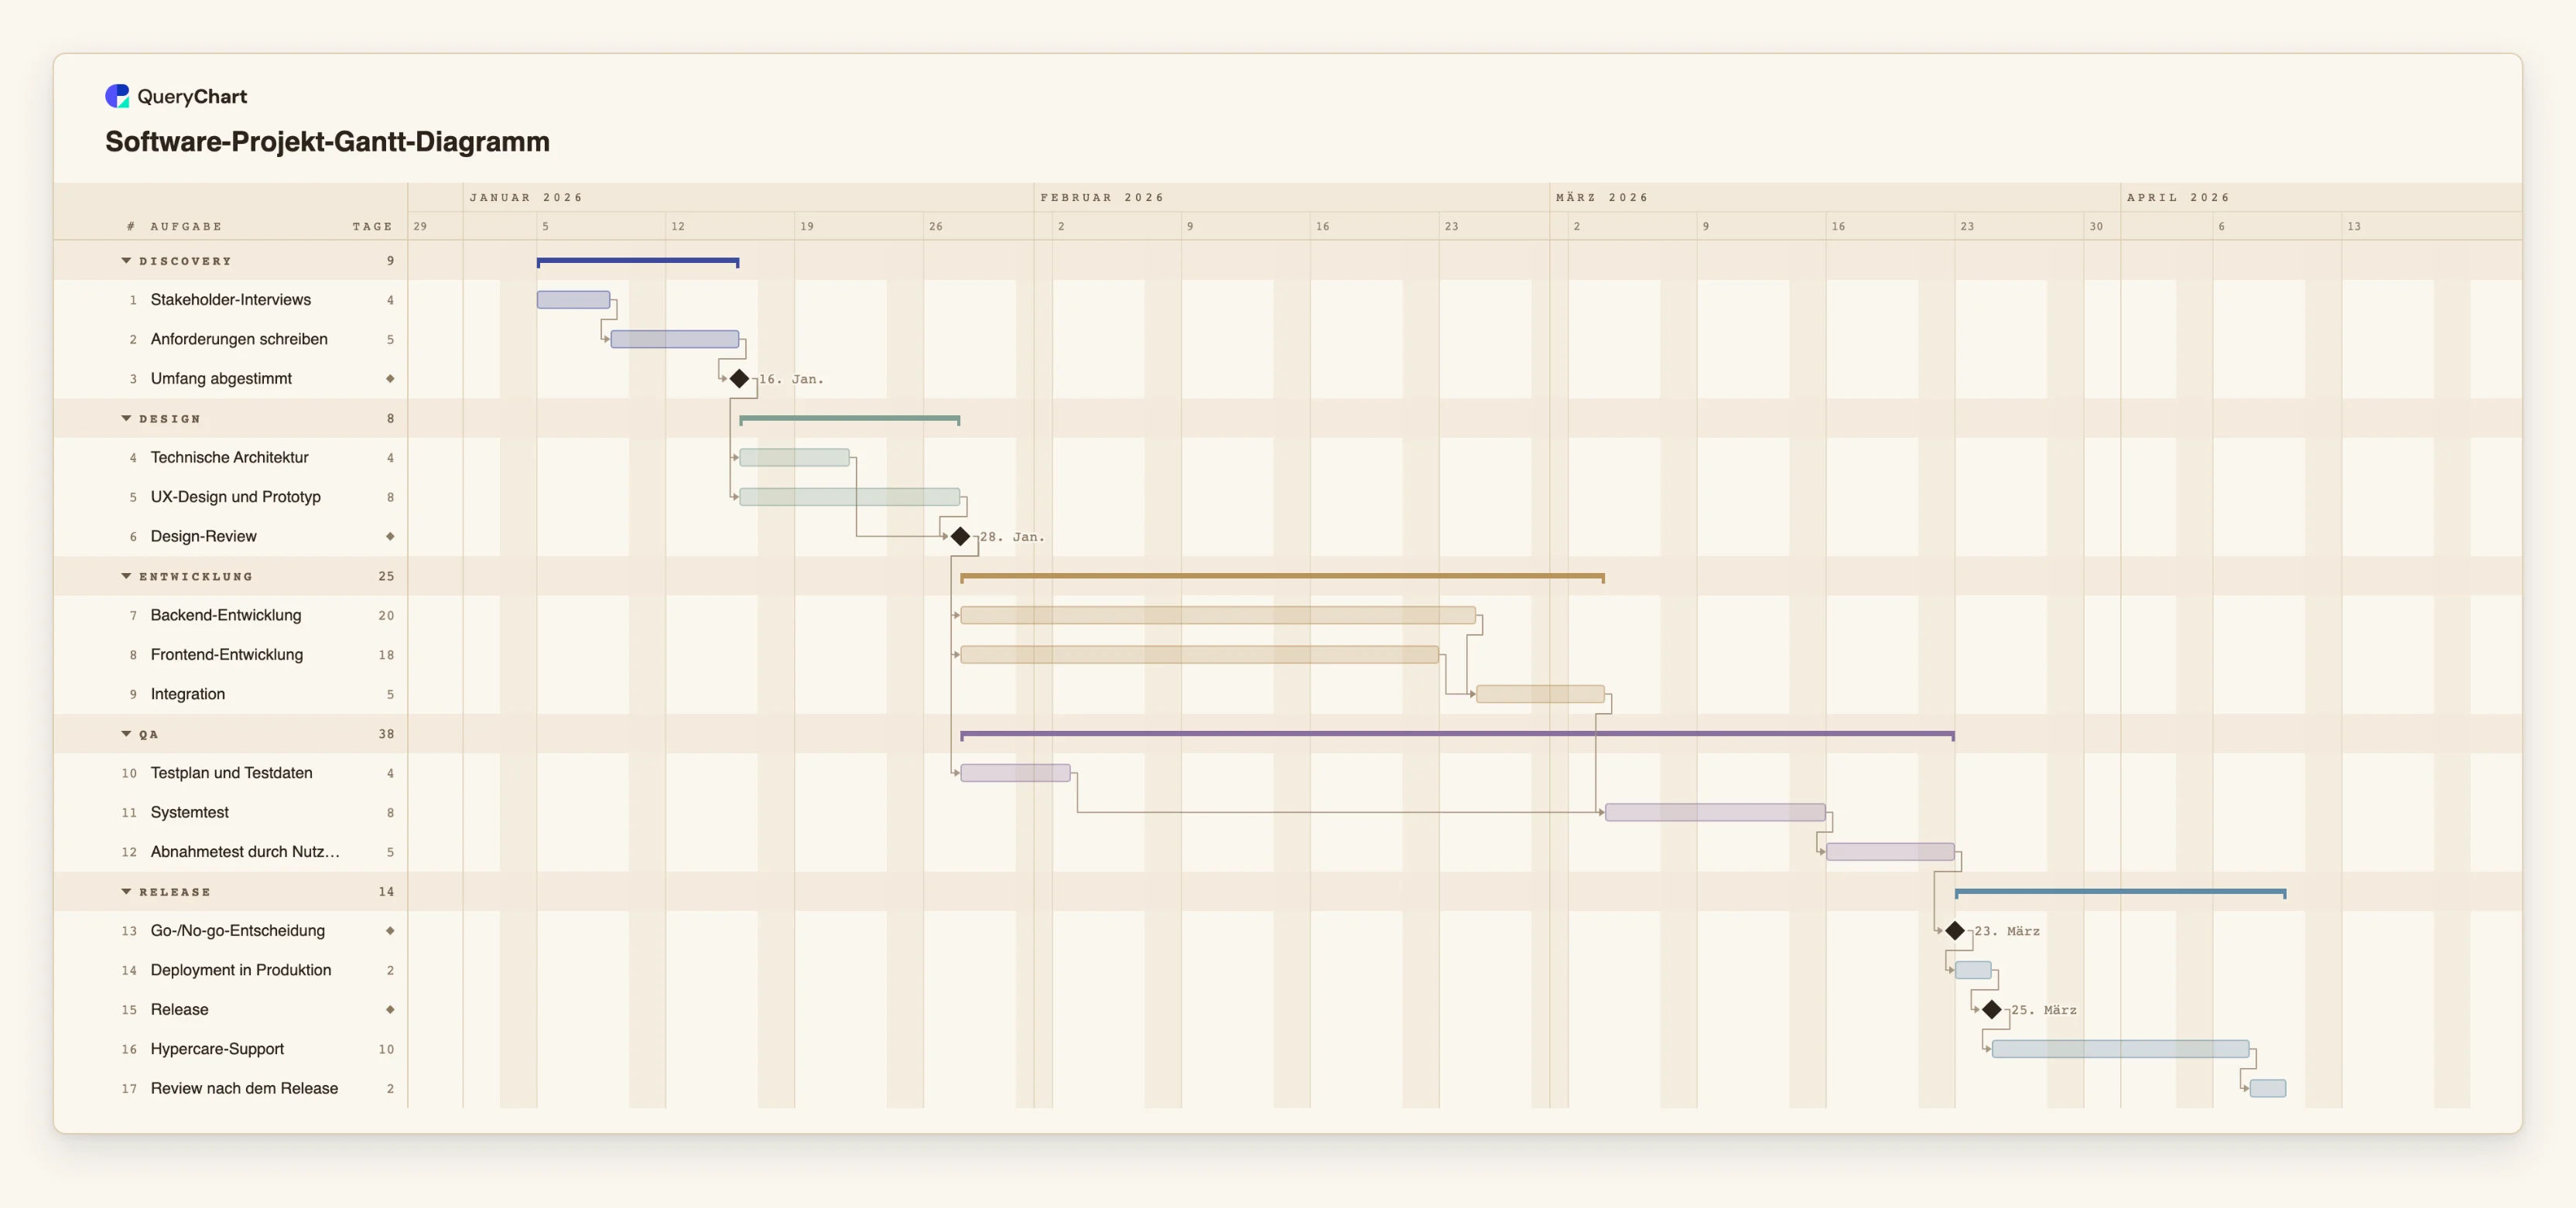
Task: Click the milestone marker in Release row's Tage column
Action: [x=390, y=1009]
